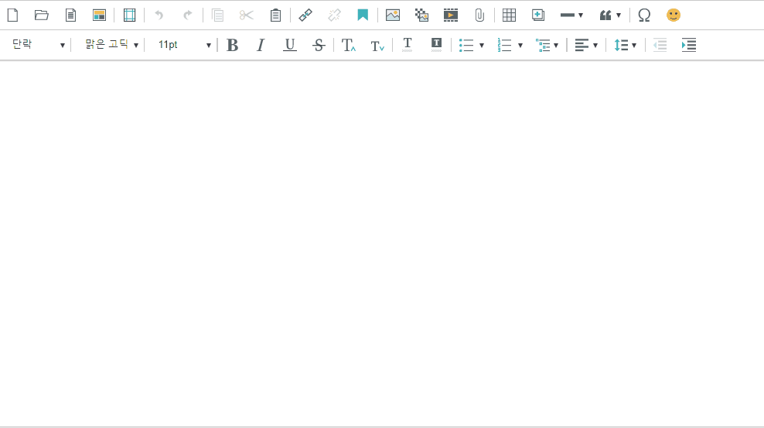Toggle italic text style
The width and height of the screenshot is (764, 428).
pyautogui.click(x=261, y=45)
